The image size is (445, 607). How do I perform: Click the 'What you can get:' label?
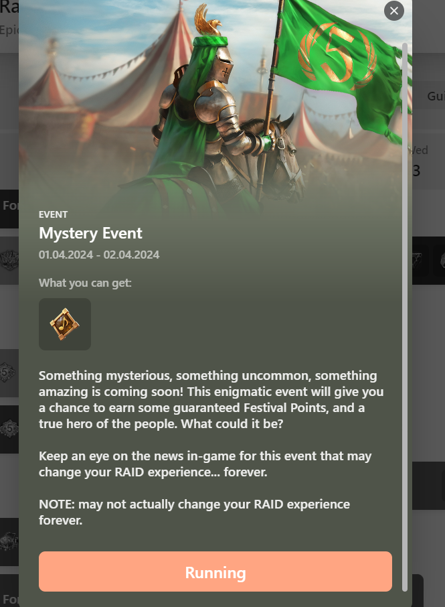coord(85,283)
